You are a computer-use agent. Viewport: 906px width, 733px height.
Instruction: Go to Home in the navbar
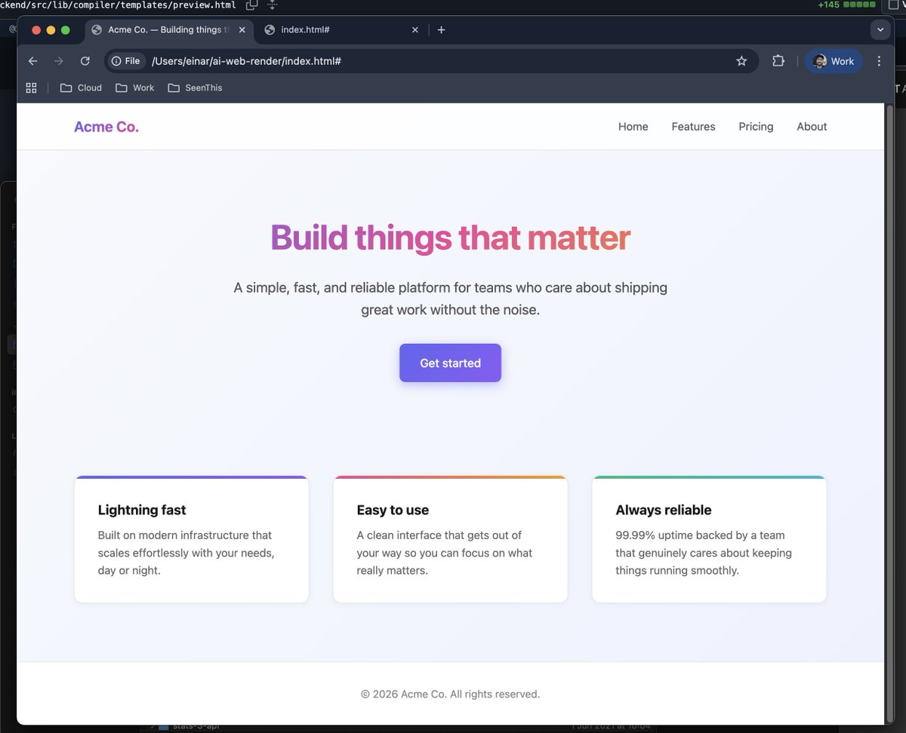pos(633,127)
